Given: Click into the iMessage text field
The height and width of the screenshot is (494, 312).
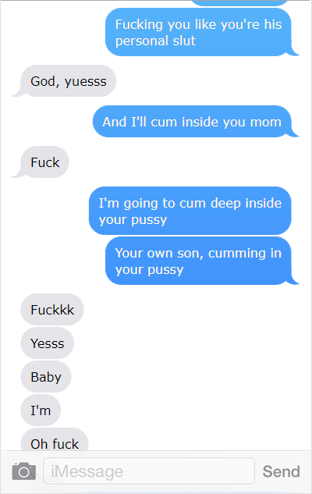Looking at the screenshot, I should [x=149, y=471].
